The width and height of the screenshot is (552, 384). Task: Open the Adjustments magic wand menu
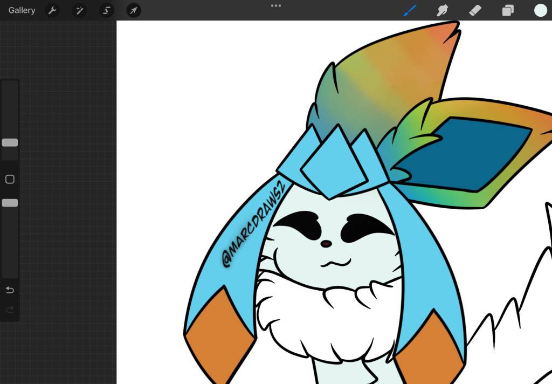coord(80,11)
